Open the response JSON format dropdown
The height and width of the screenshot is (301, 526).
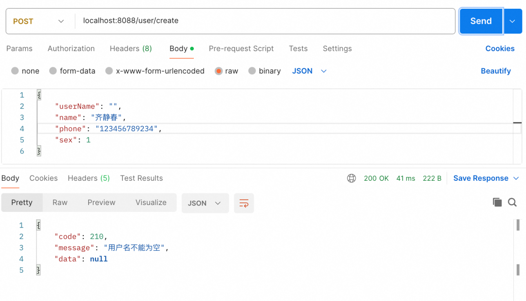205,203
